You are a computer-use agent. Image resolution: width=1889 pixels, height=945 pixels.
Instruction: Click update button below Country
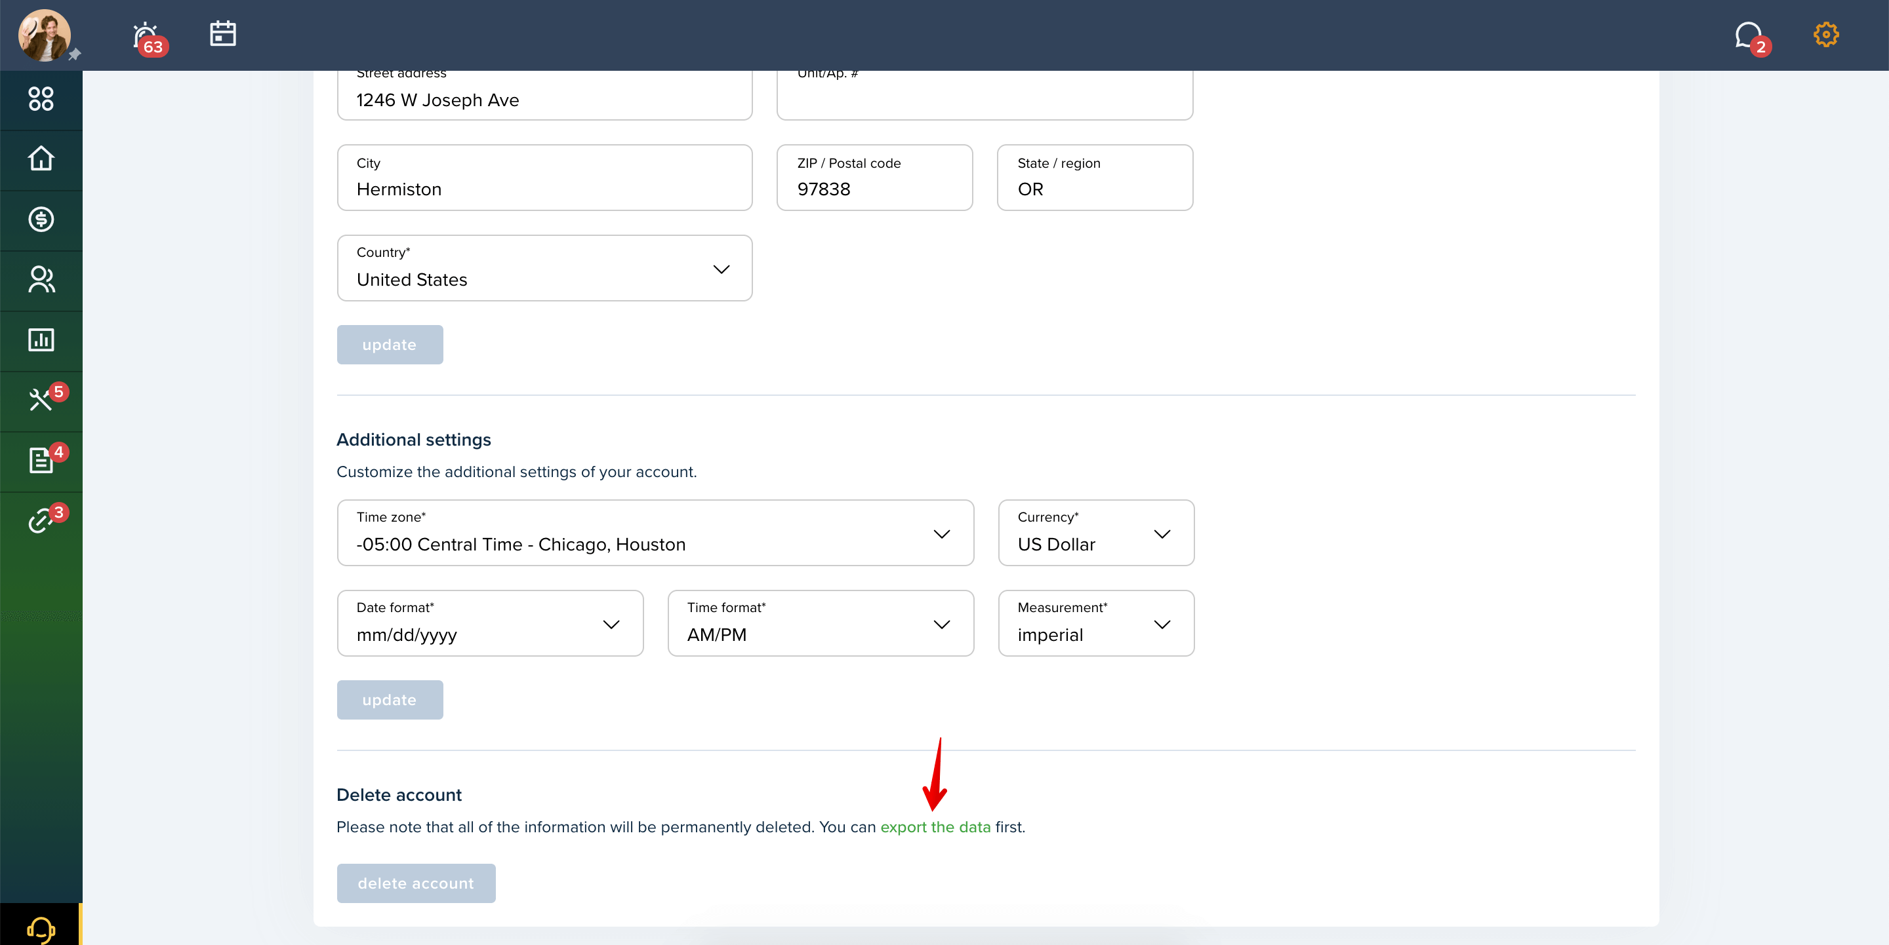[390, 345]
